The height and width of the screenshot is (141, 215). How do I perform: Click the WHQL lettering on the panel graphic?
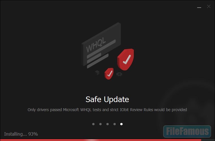[96, 45]
